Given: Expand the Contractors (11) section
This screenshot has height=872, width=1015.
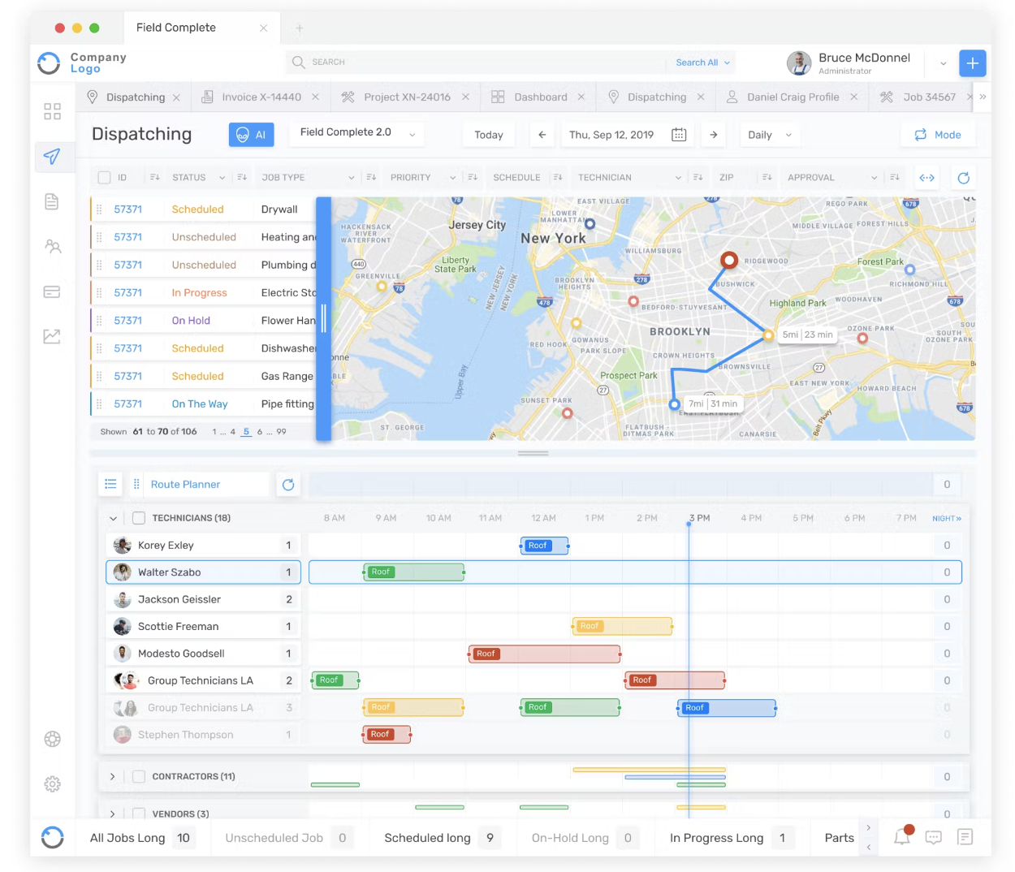Looking at the screenshot, I should [112, 777].
